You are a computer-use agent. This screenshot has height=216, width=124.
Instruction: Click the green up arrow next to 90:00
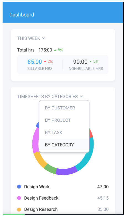[x=91, y=62]
